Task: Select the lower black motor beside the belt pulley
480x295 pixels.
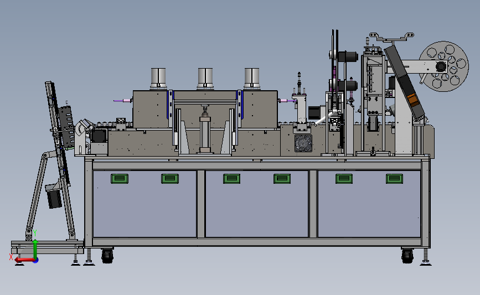Action: click(x=348, y=85)
